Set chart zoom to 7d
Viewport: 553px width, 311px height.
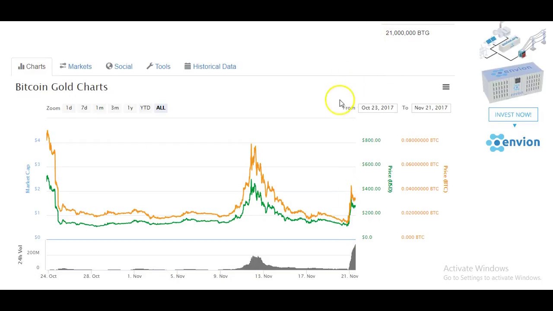click(x=84, y=108)
